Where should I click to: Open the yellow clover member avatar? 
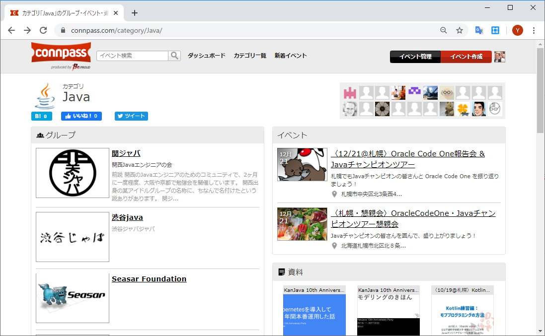tap(463, 109)
